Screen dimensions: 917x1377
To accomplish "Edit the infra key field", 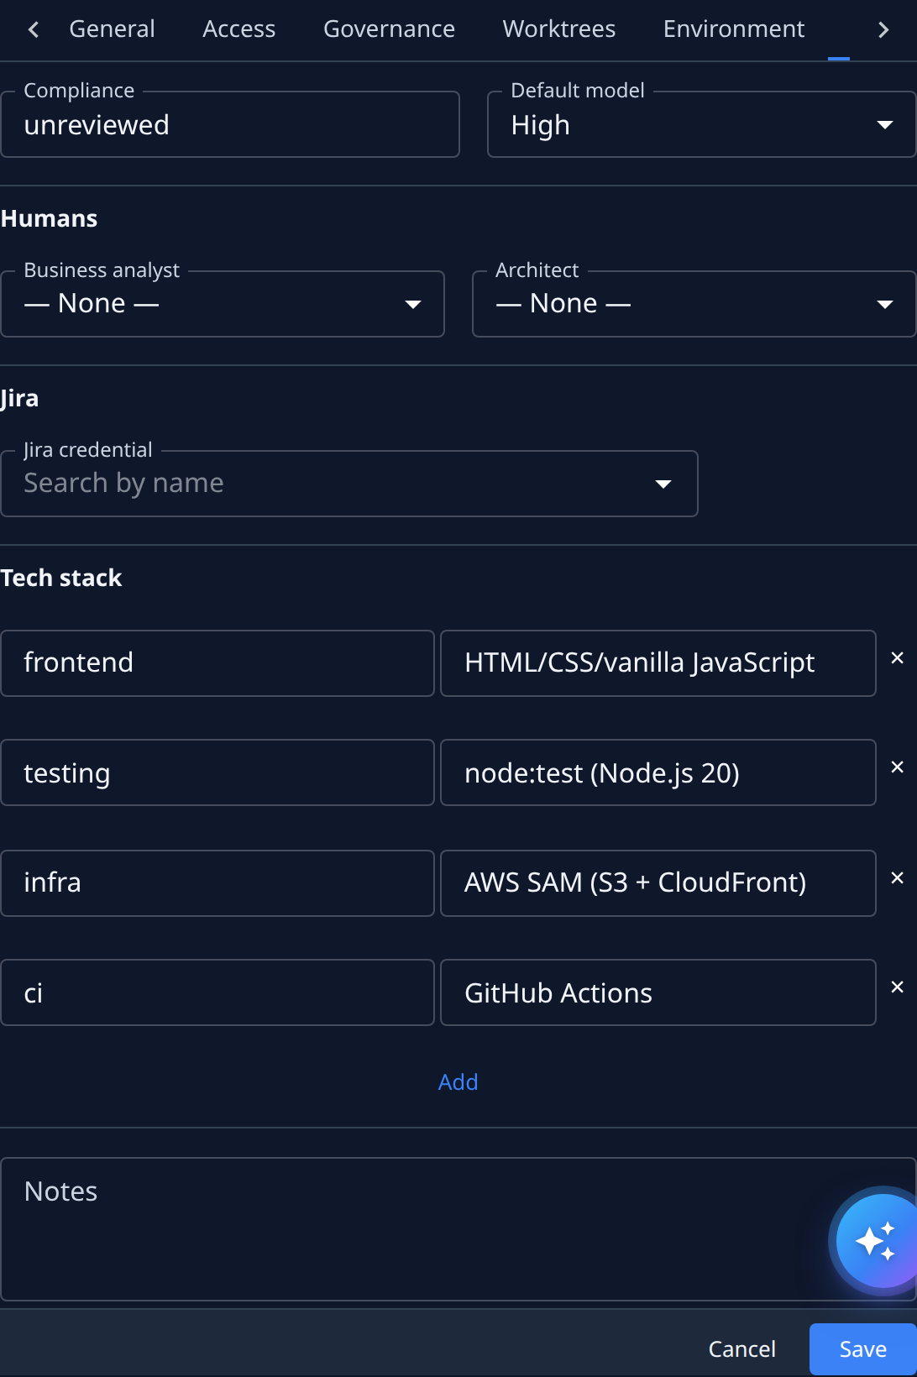I will pos(217,883).
